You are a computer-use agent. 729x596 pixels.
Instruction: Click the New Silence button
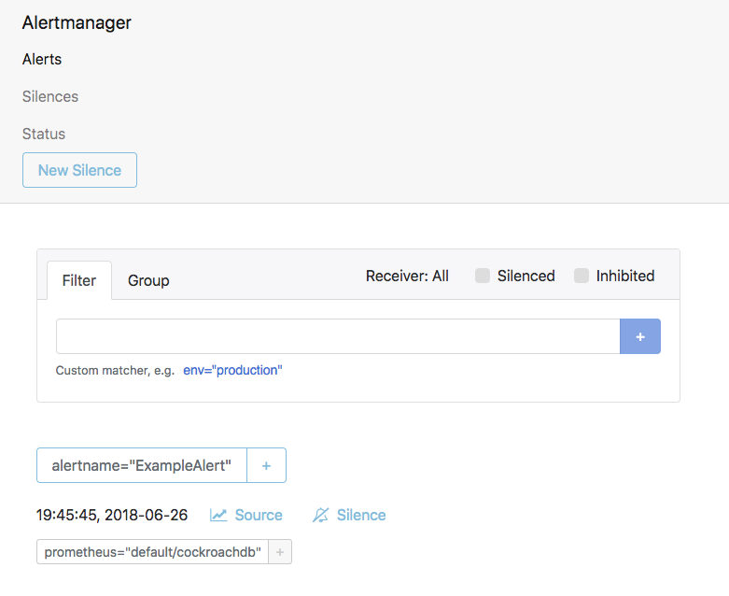tap(79, 170)
